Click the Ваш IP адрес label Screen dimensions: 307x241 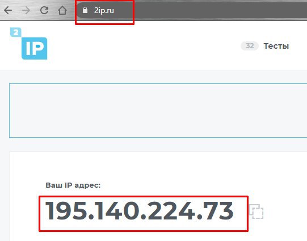coord(73,185)
